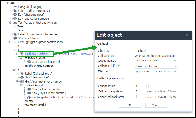Click the Go To confirm tag icon
196x118 pixels.
tap(29, 97)
